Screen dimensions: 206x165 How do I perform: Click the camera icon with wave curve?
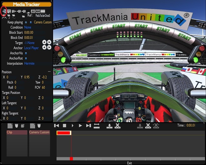pos(14,16)
